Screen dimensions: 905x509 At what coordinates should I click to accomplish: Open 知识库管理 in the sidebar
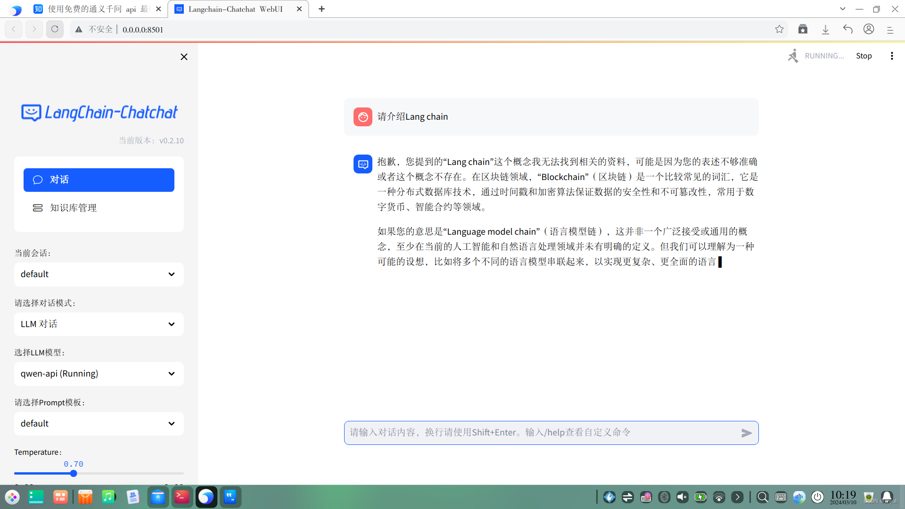[99, 208]
